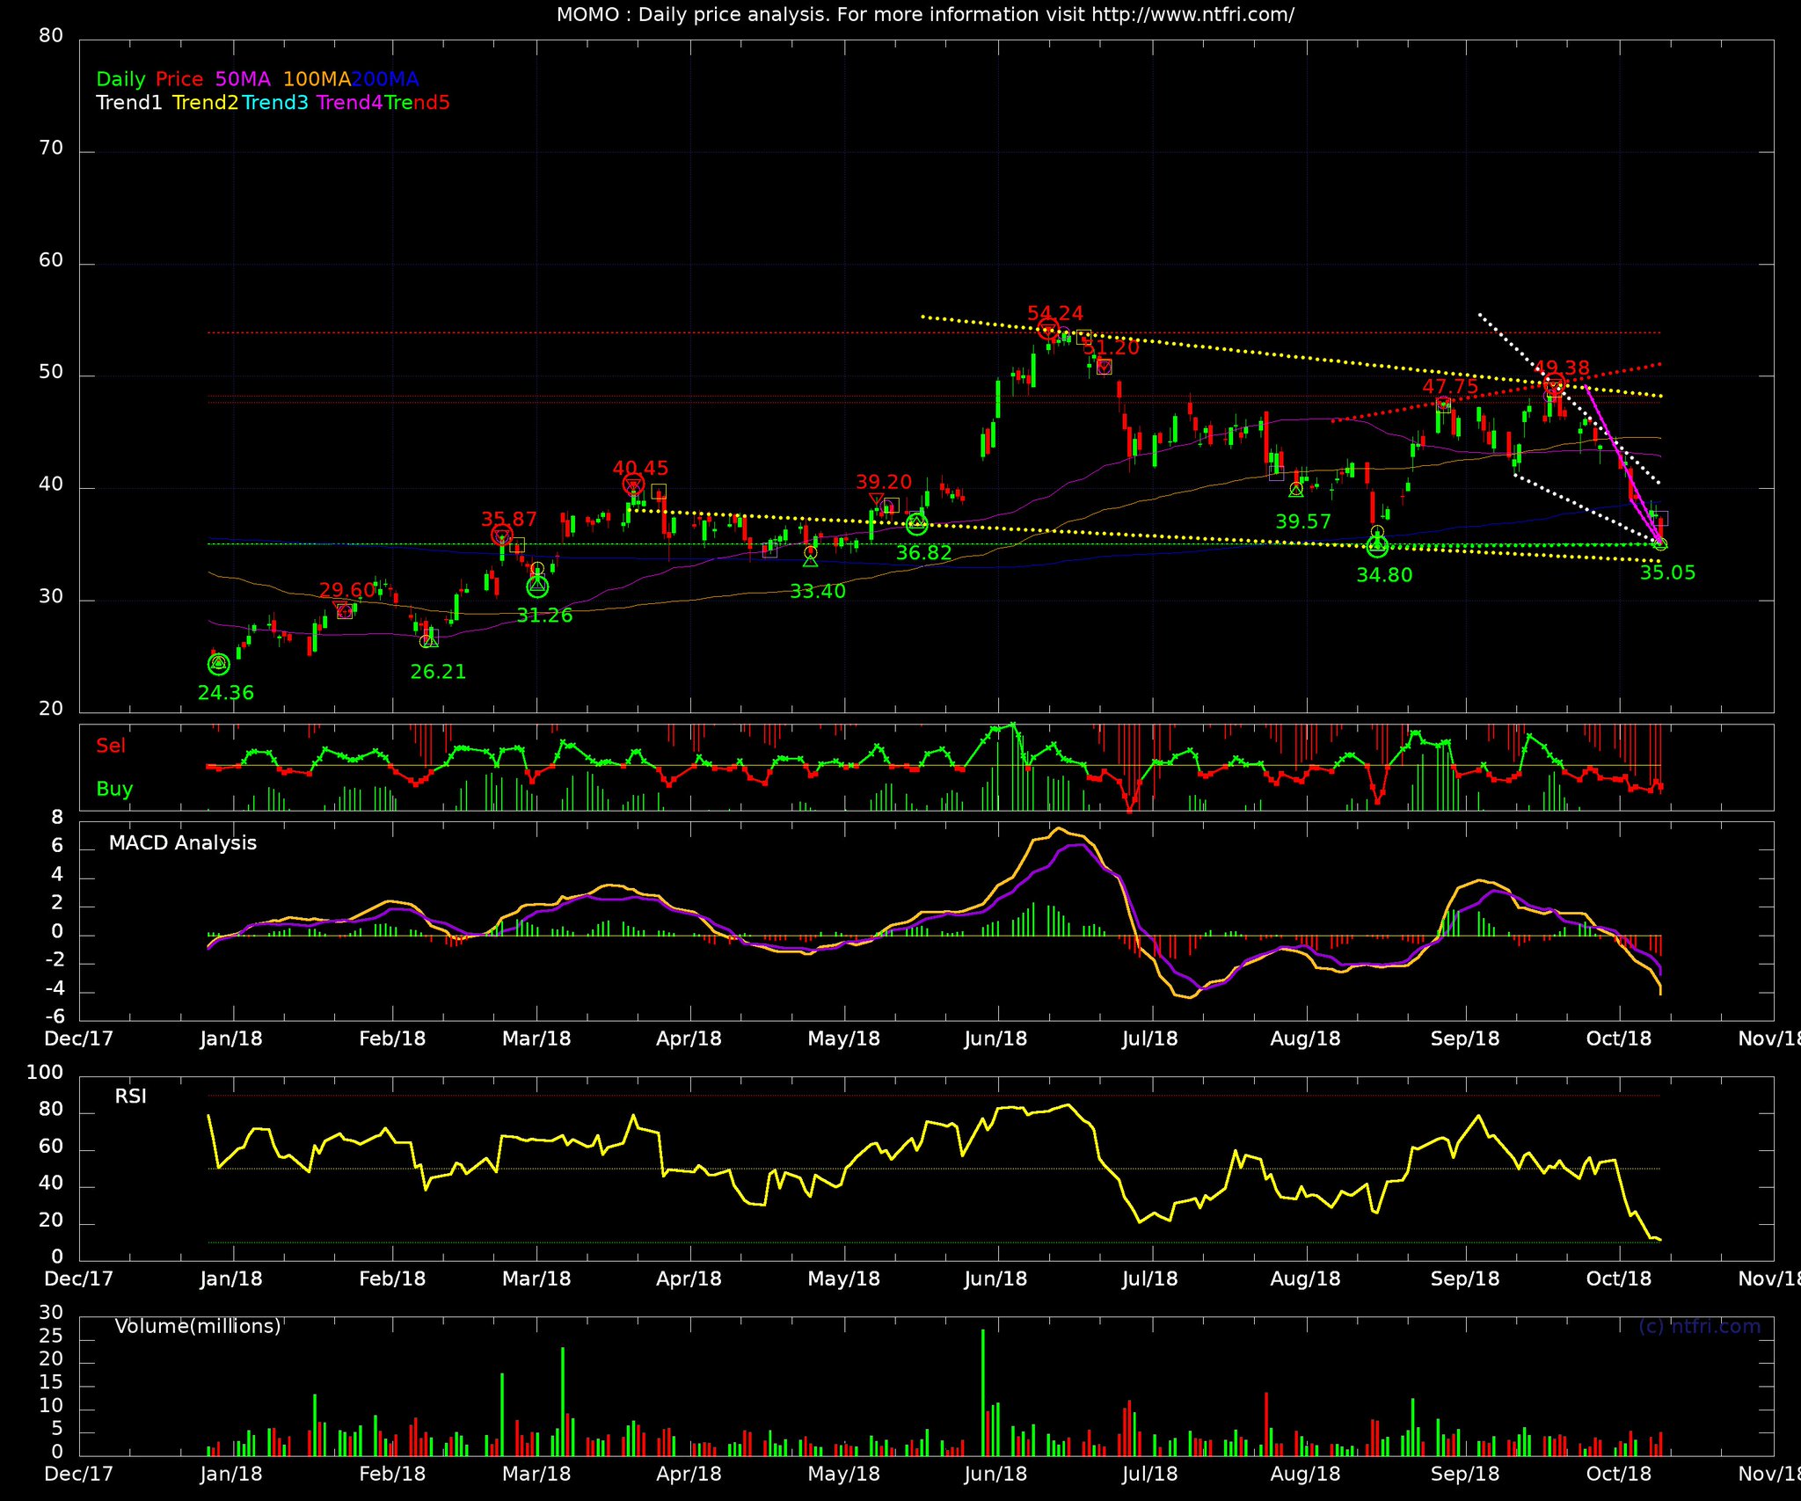1801x1501 pixels.
Task: Click the green circle marker at 24.36 low
Action: 218,664
